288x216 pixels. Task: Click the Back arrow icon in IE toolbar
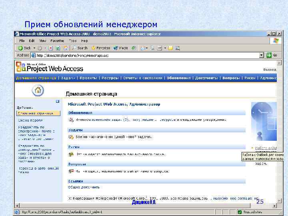click(x=20, y=48)
